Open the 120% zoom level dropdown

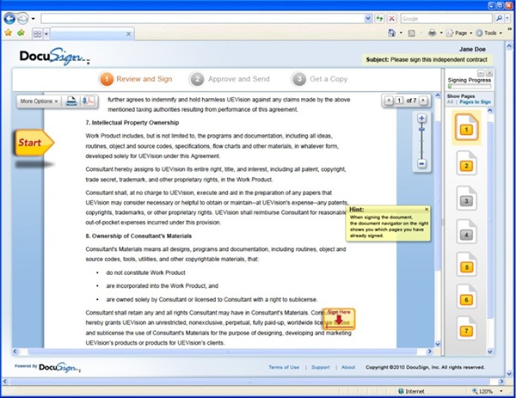(501, 391)
